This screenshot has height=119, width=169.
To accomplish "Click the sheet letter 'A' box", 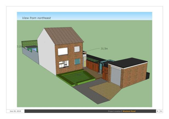I will pyautogui.click(x=157, y=111).
